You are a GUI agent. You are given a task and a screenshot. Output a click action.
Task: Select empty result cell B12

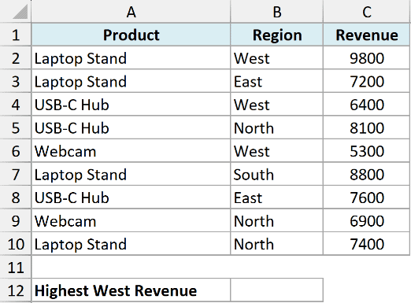pos(276,290)
